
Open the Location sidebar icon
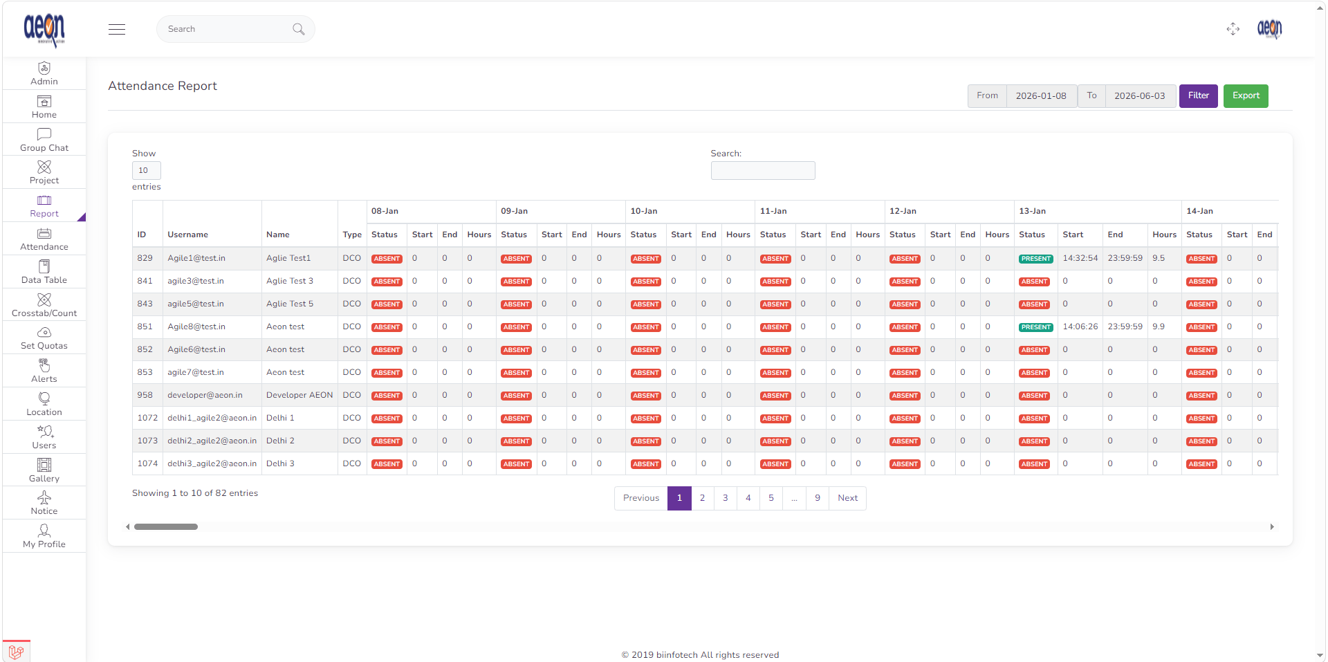click(x=44, y=398)
